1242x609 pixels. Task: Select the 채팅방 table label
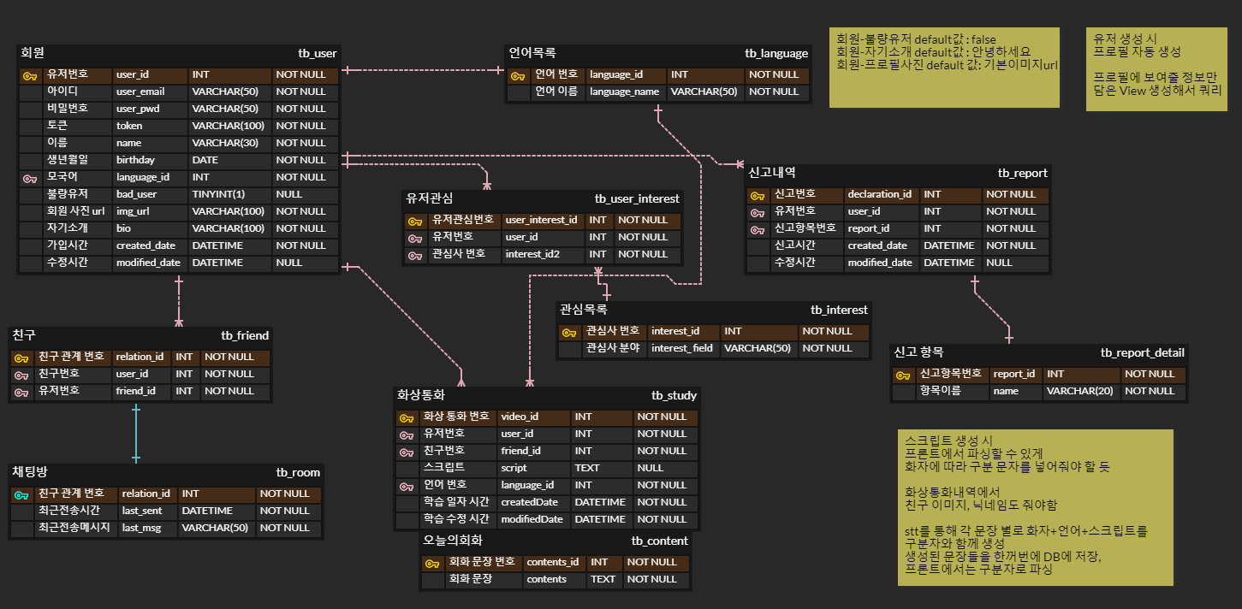tap(30, 472)
